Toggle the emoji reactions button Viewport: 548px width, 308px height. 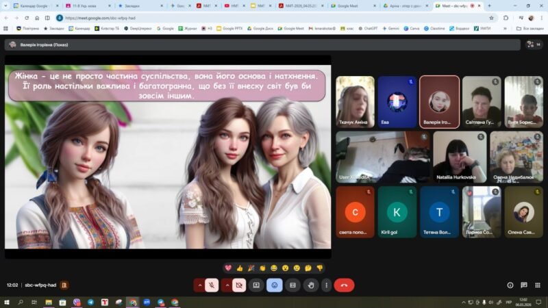274,285
